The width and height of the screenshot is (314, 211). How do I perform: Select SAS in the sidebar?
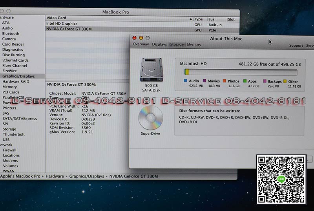click(6, 113)
